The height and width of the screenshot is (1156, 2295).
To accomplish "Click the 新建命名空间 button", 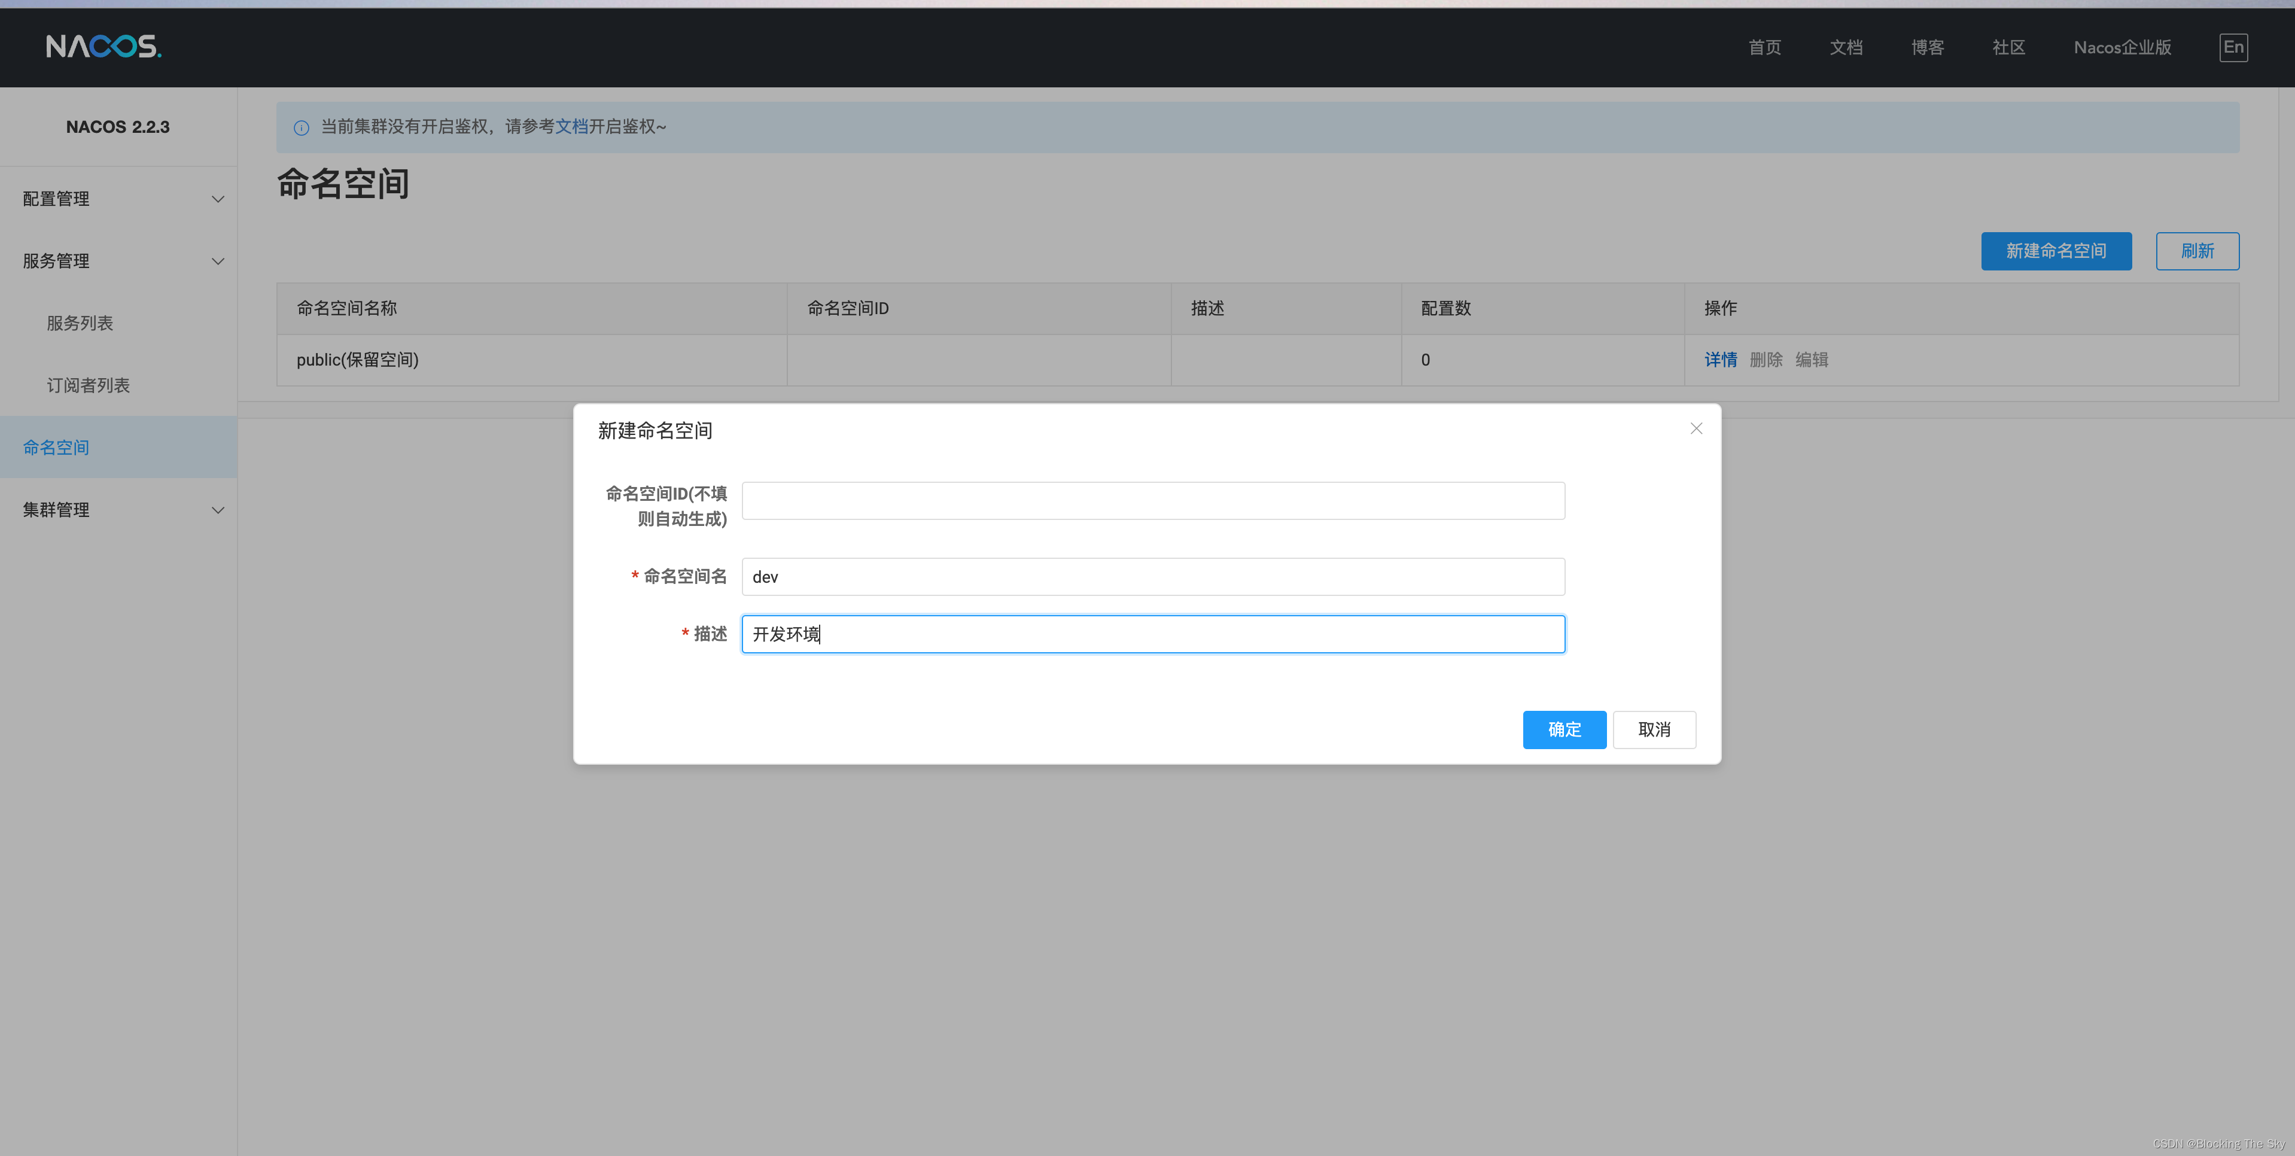I will coord(2055,251).
